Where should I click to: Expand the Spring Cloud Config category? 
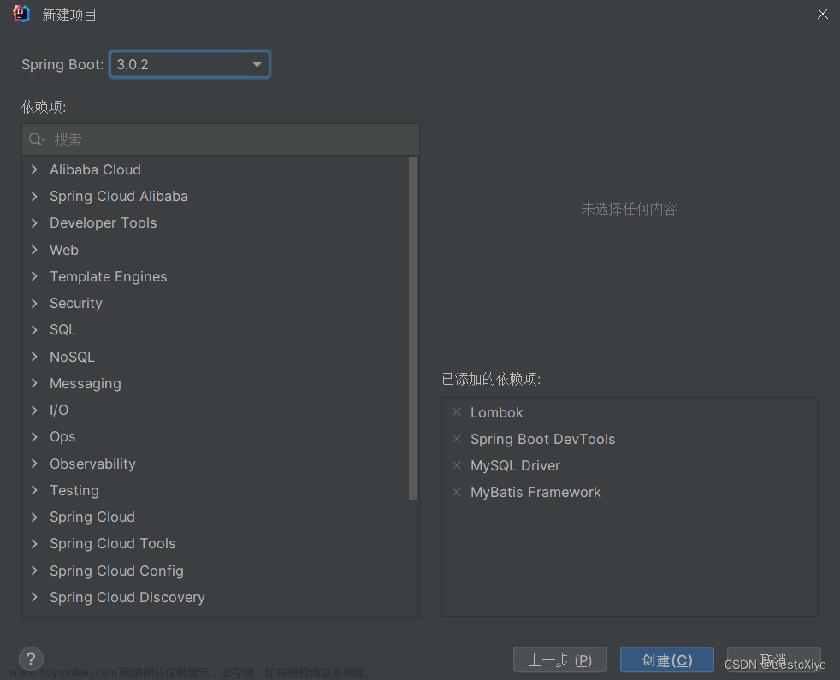click(34, 571)
